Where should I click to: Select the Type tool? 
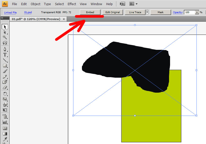coord(5,55)
